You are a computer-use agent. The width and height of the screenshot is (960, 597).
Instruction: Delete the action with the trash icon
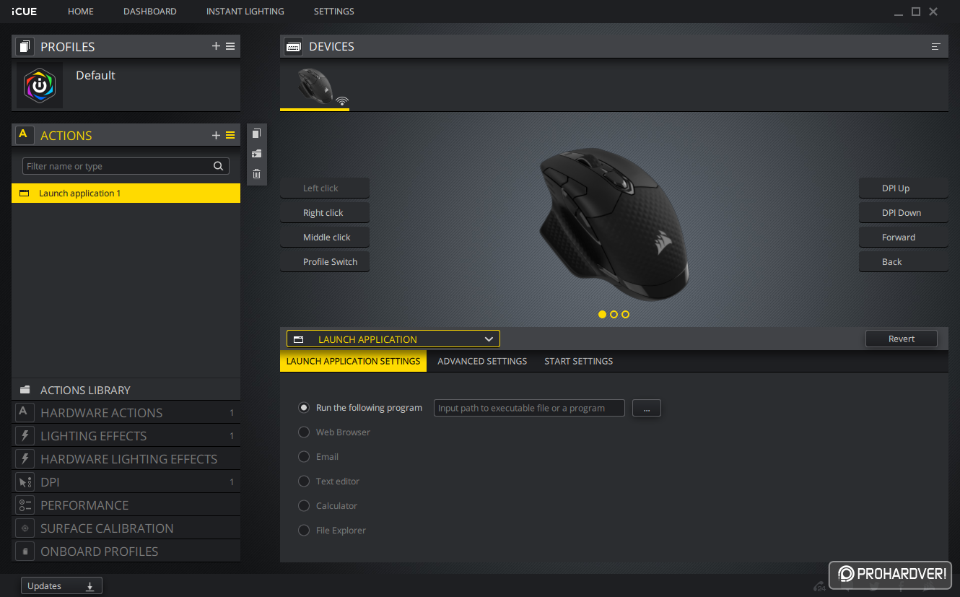click(256, 173)
